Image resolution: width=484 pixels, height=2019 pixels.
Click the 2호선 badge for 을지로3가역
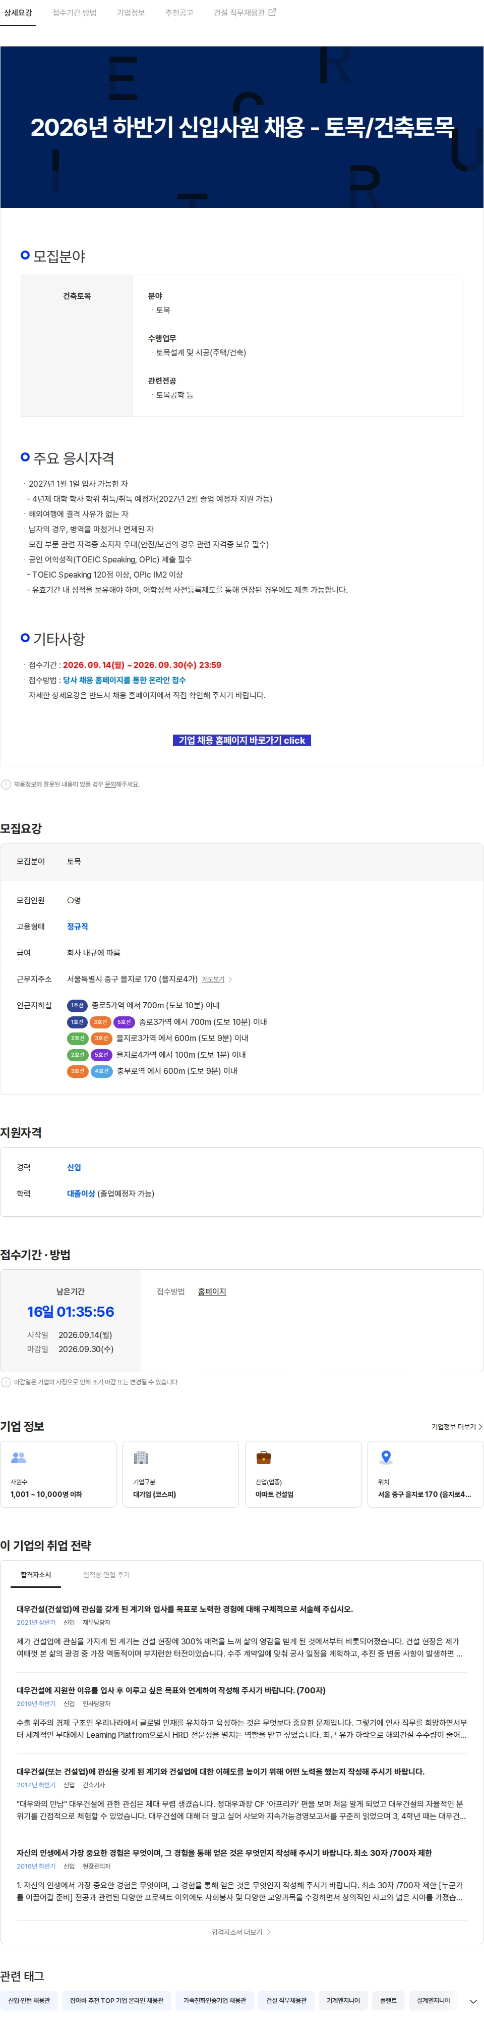click(77, 1038)
